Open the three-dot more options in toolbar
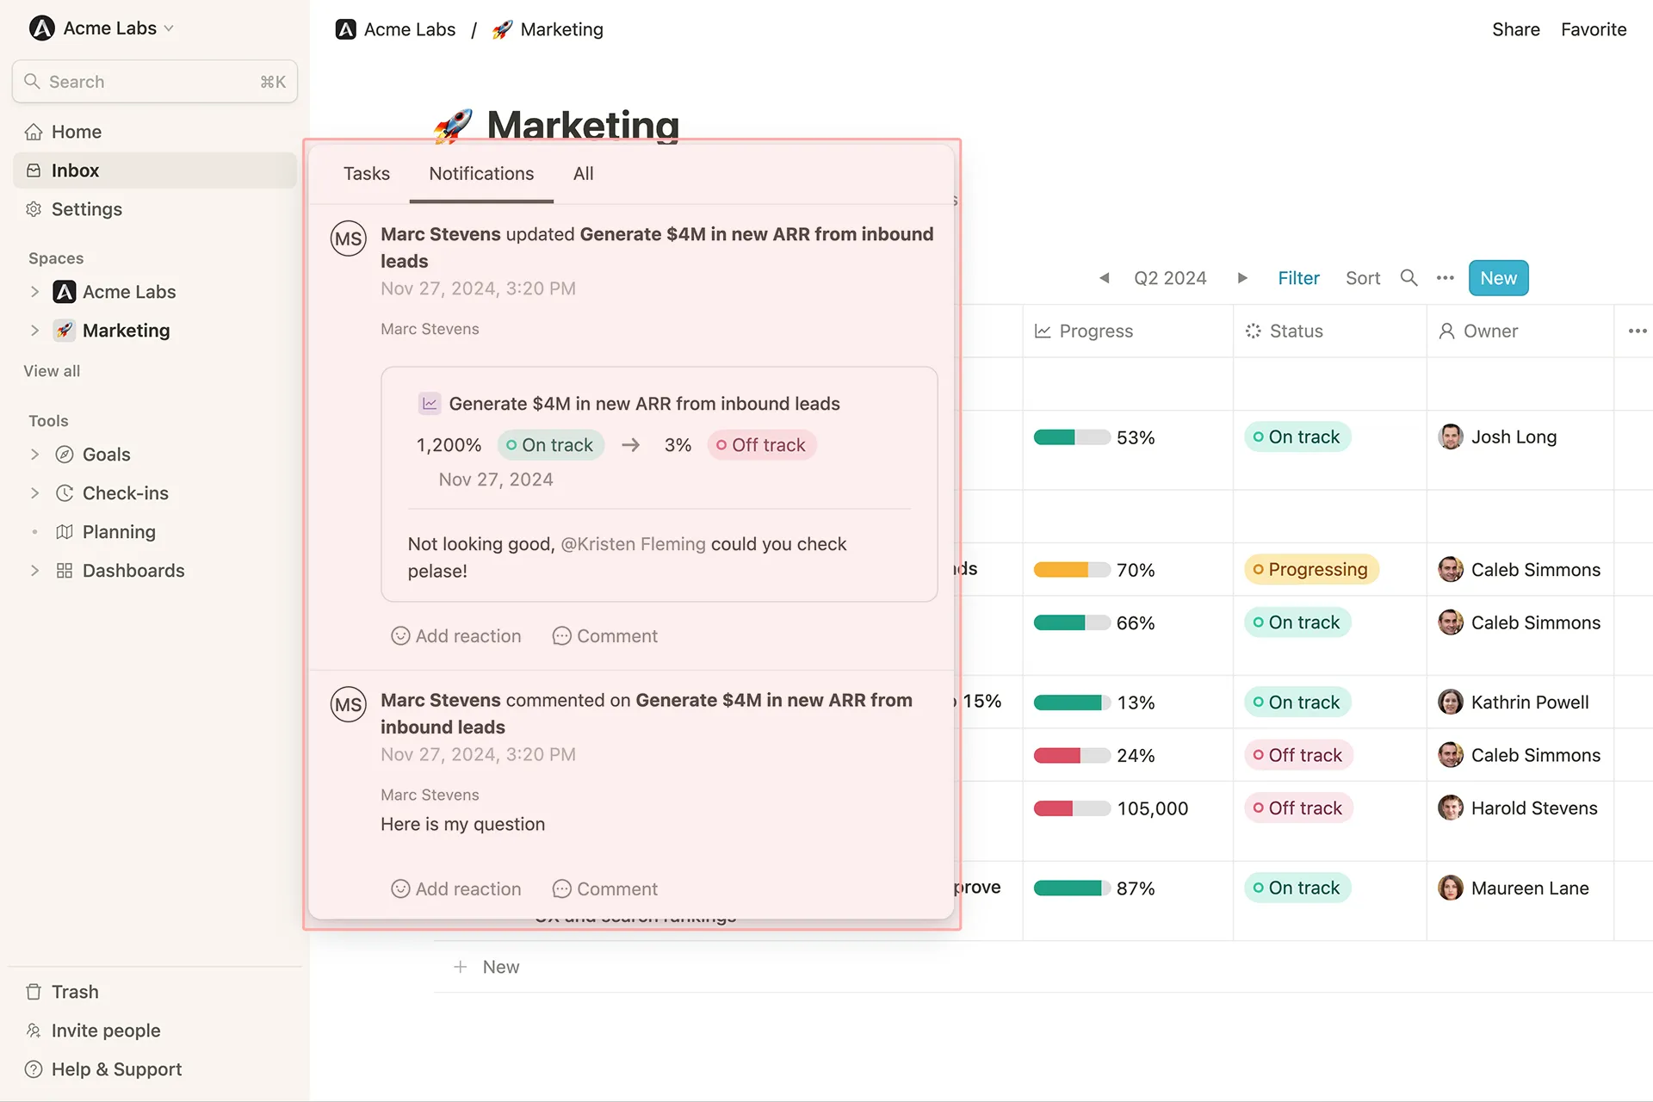Viewport: 1653px width, 1102px height. point(1445,278)
